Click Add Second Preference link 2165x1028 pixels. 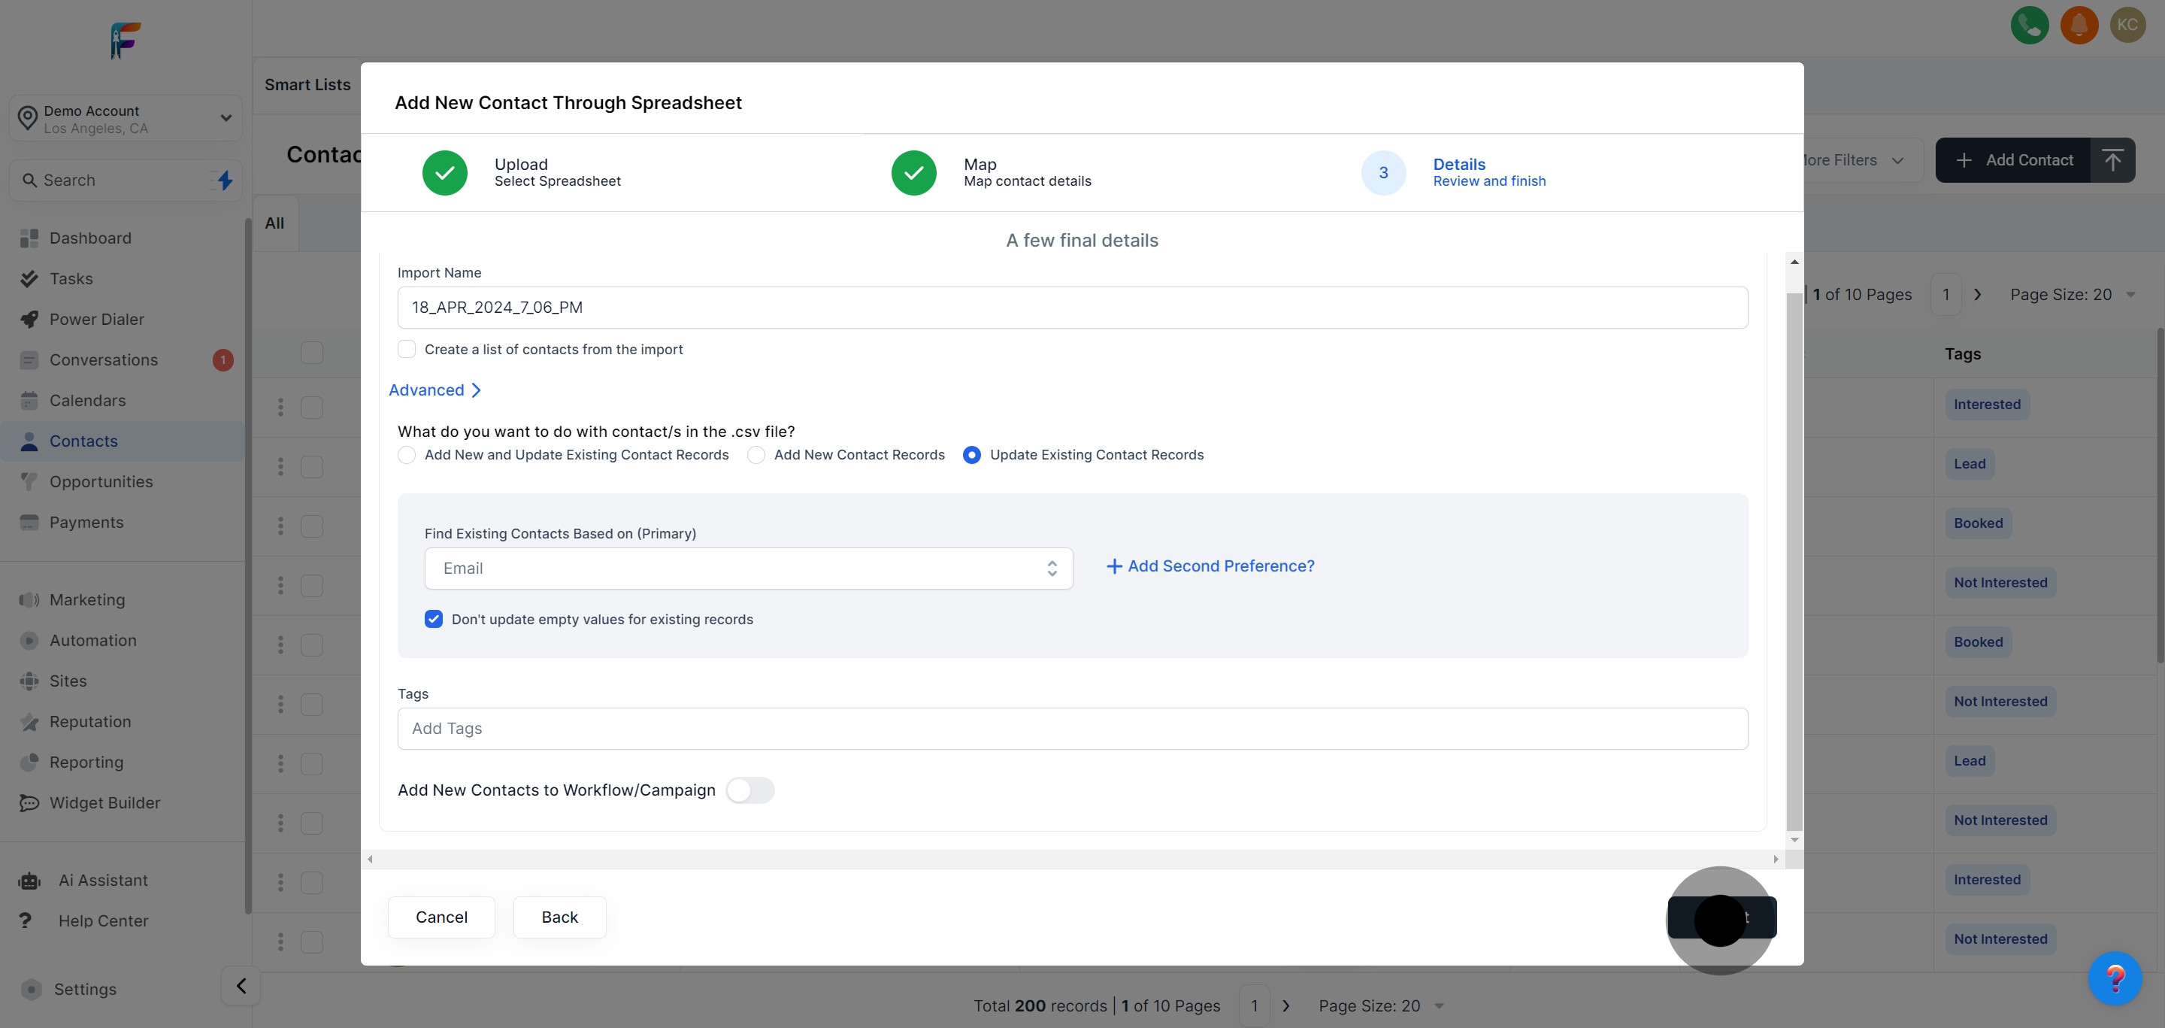click(x=1210, y=566)
